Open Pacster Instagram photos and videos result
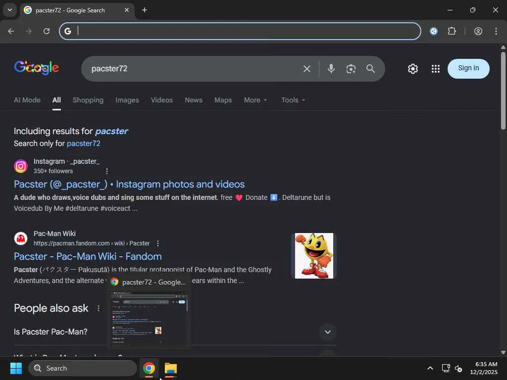The width and height of the screenshot is (507, 380). pos(129,184)
